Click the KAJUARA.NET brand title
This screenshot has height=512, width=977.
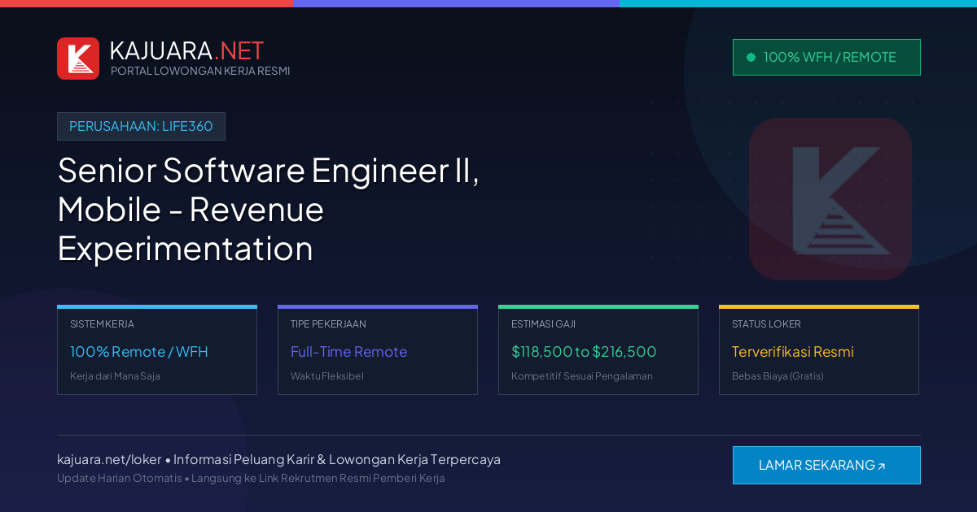tap(186, 50)
